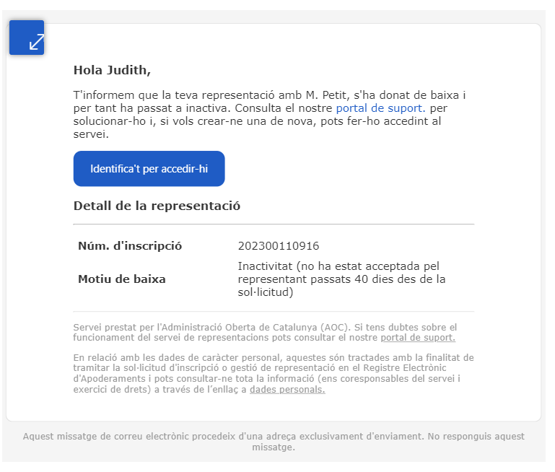The image size is (555, 472).
Task: Select the inscription number 202300110916
Action: (279, 246)
